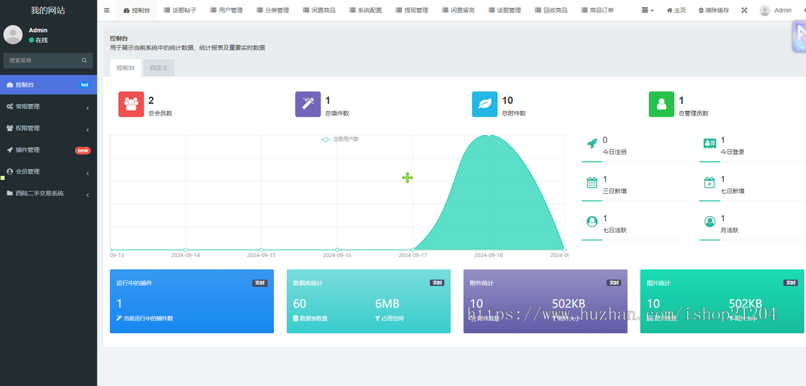Toggle the 注册用户数 chart legend series

click(x=339, y=139)
